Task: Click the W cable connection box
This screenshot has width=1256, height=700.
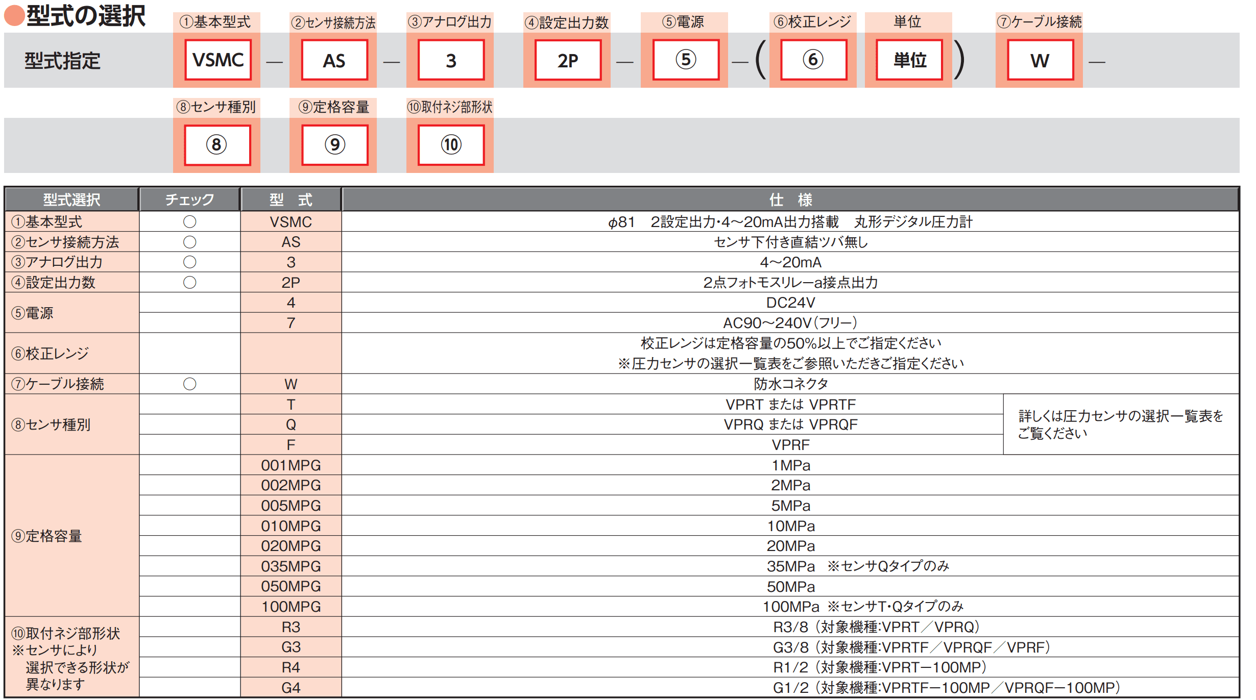Action: click(x=1041, y=60)
